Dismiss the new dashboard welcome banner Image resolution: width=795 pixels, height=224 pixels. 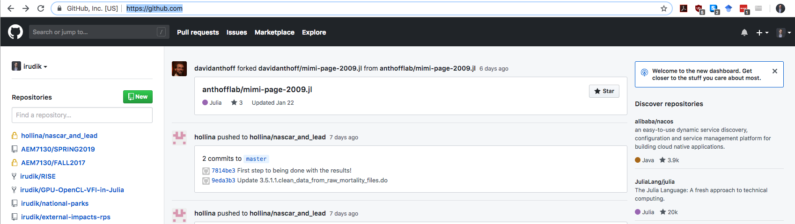click(x=774, y=71)
